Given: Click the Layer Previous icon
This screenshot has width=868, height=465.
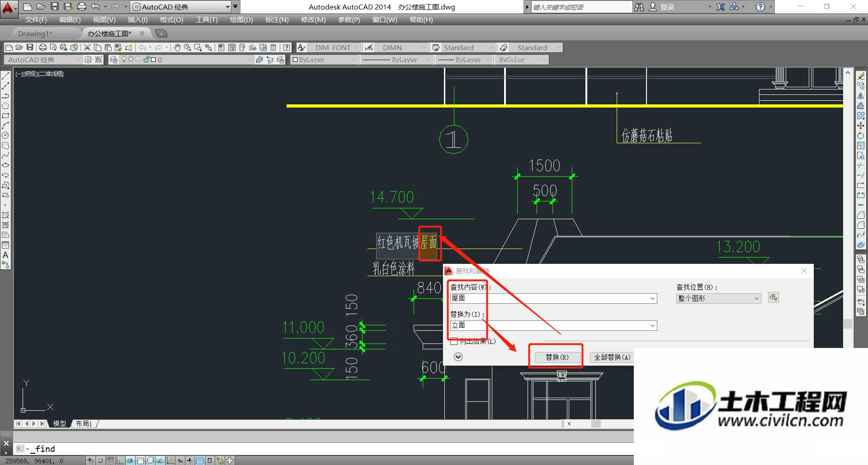Looking at the screenshot, I should 270,60.
